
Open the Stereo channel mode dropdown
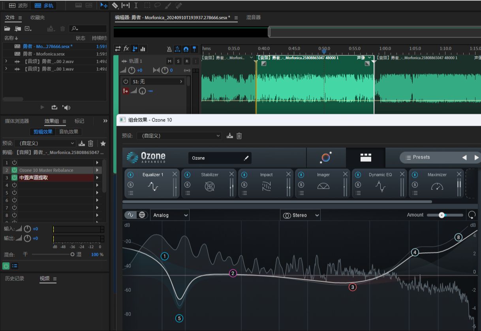[301, 215]
